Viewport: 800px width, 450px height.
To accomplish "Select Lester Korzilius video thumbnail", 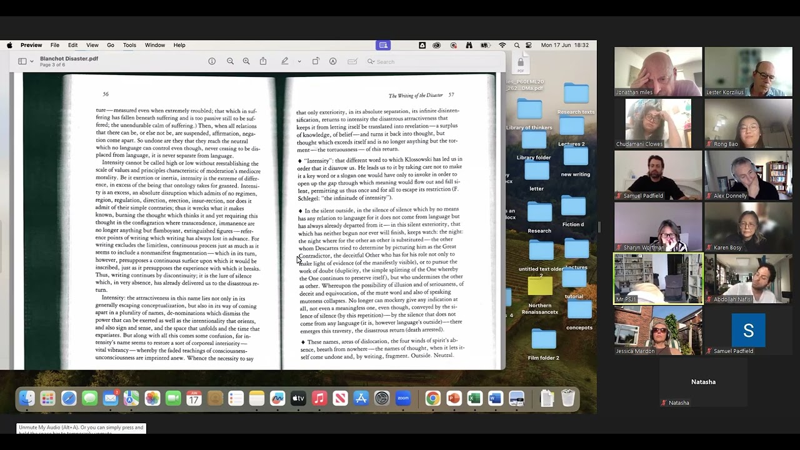I will [748, 72].
